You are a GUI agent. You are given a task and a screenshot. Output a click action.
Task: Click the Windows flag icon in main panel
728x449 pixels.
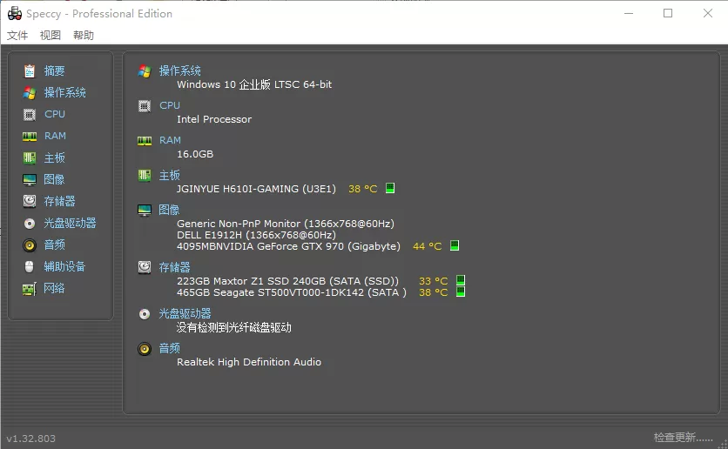tap(145, 71)
